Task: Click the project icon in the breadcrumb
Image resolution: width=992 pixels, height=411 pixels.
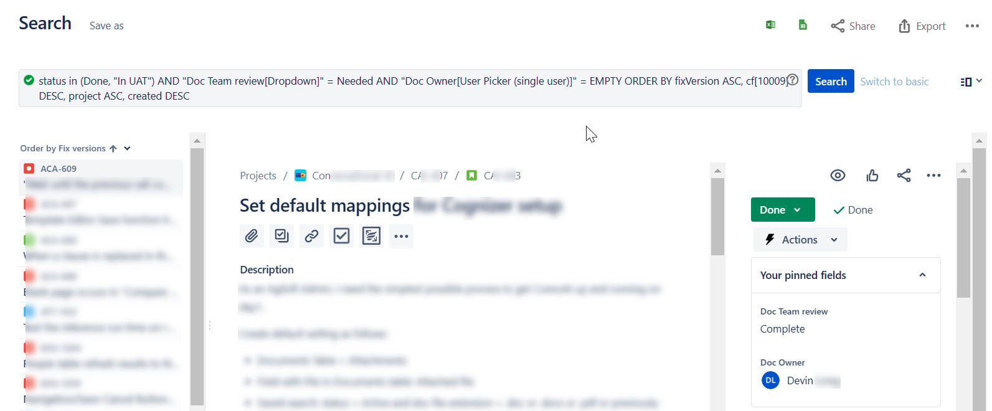Action: click(300, 176)
